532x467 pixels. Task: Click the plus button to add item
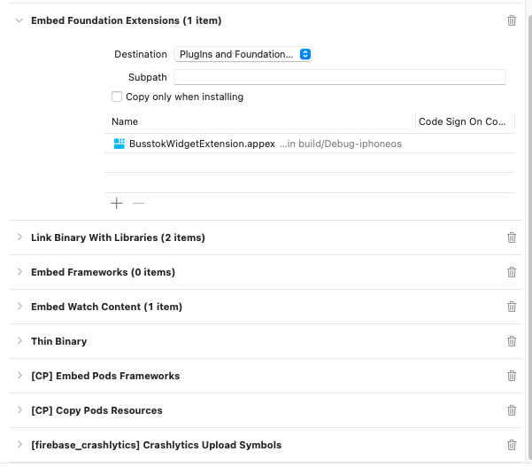click(x=116, y=203)
